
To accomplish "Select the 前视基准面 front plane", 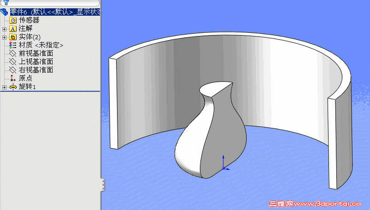I will tap(36, 53).
